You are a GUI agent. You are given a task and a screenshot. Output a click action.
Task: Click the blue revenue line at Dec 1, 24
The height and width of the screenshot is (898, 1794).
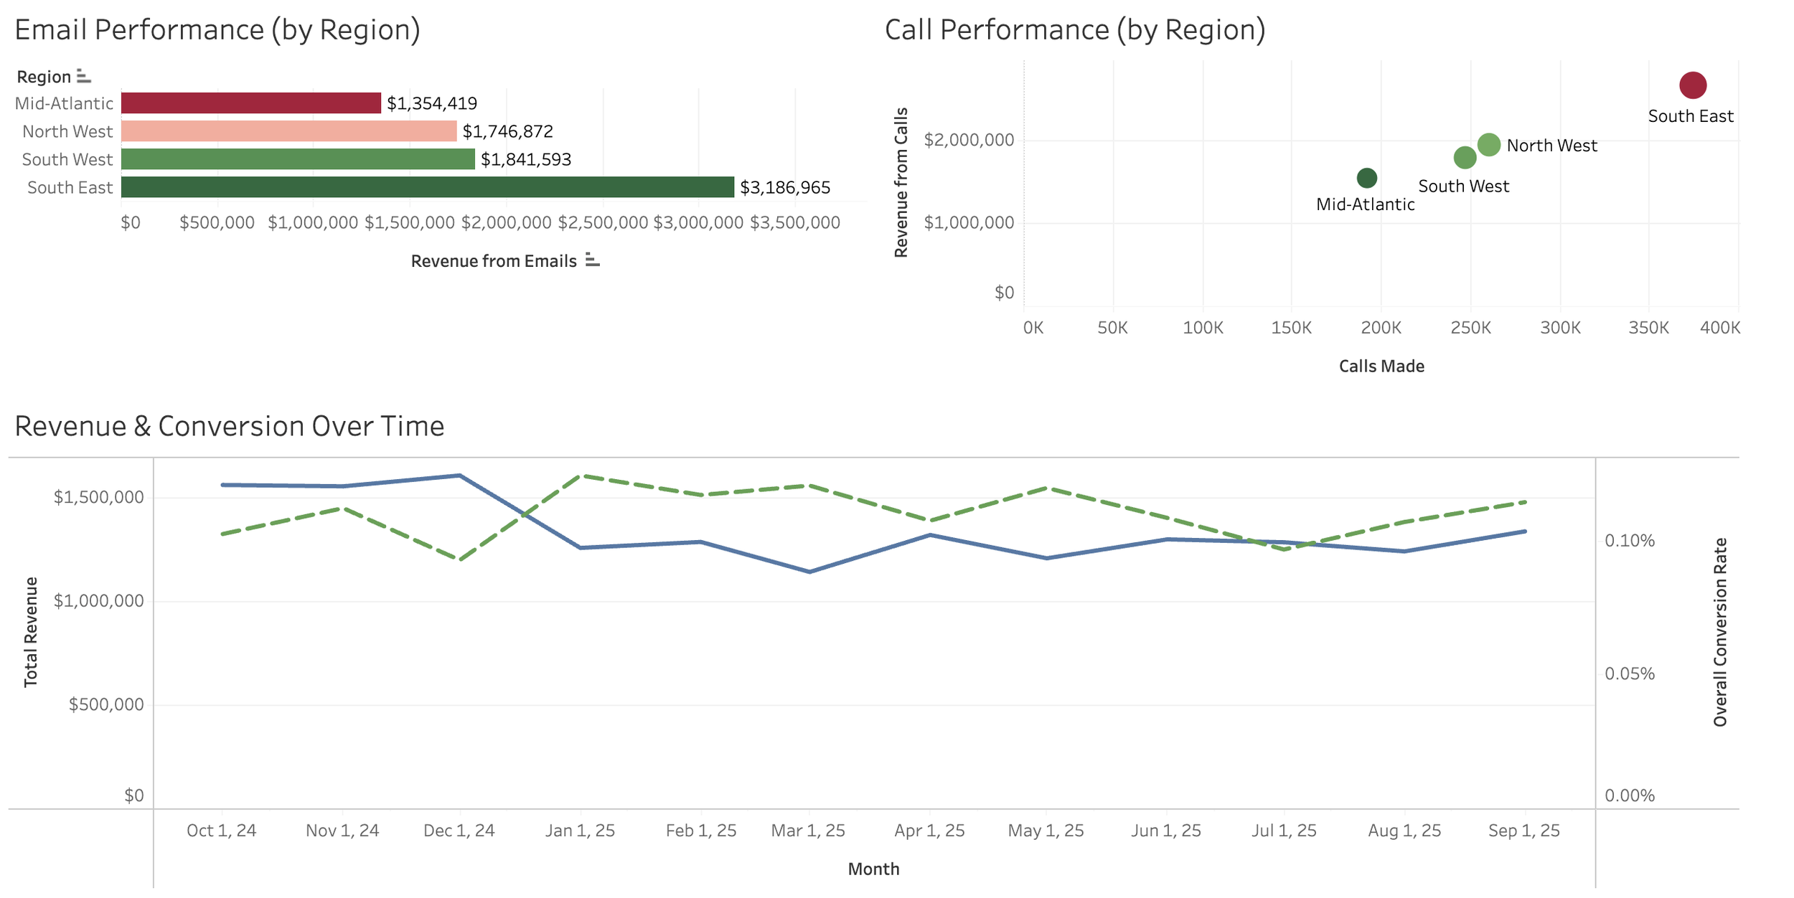(459, 475)
